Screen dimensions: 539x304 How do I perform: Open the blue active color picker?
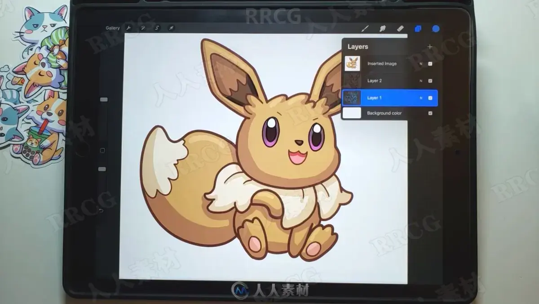coord(436,29)
